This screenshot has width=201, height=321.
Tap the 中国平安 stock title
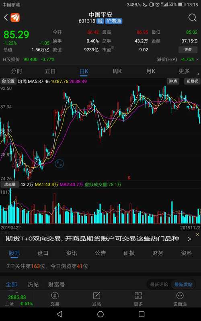(100, 14)
